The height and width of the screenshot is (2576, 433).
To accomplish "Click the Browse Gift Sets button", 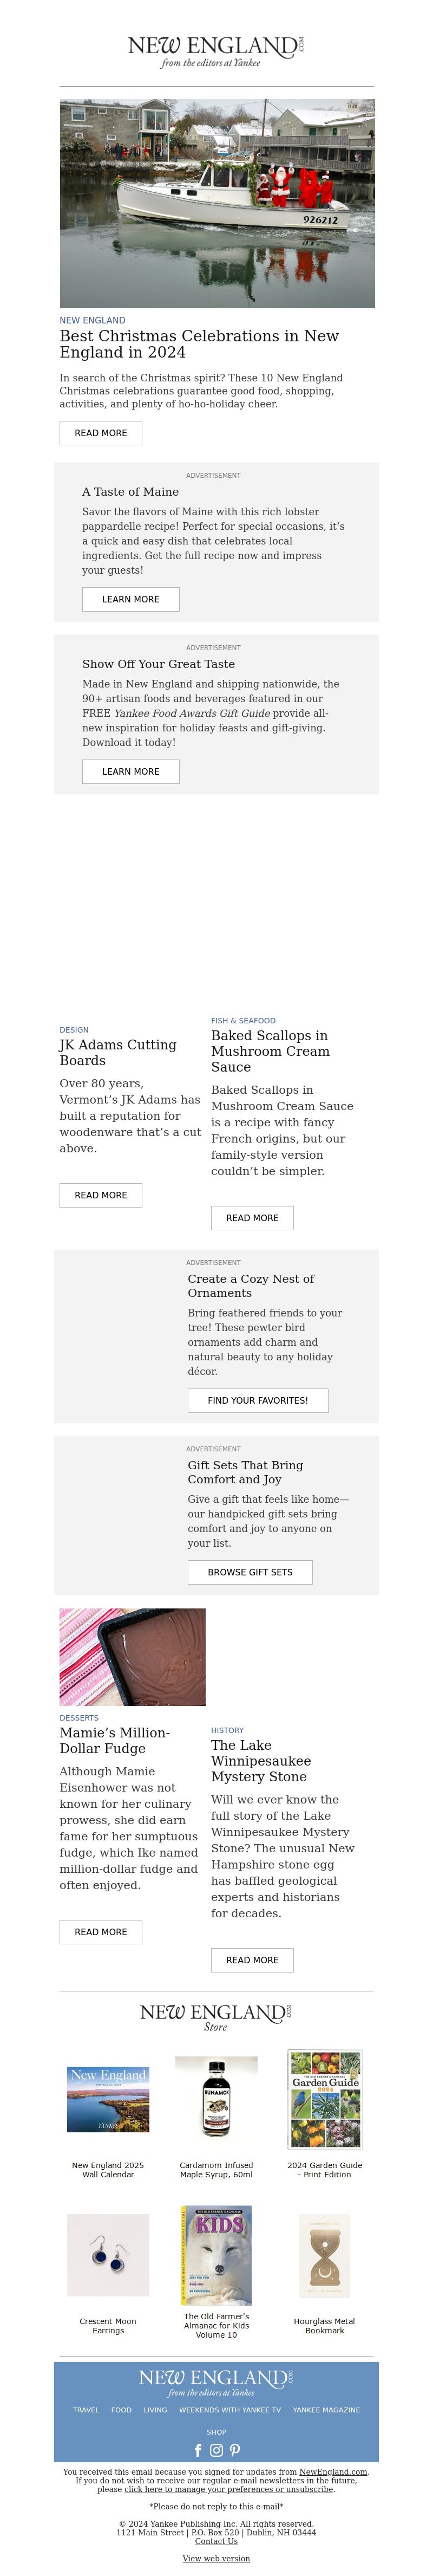I will [250, 1572].
